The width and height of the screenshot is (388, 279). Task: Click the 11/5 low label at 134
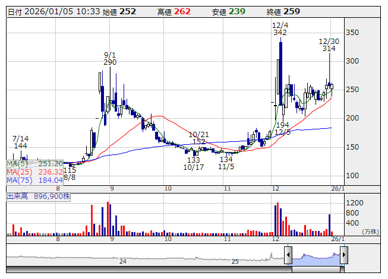point(226,164)
